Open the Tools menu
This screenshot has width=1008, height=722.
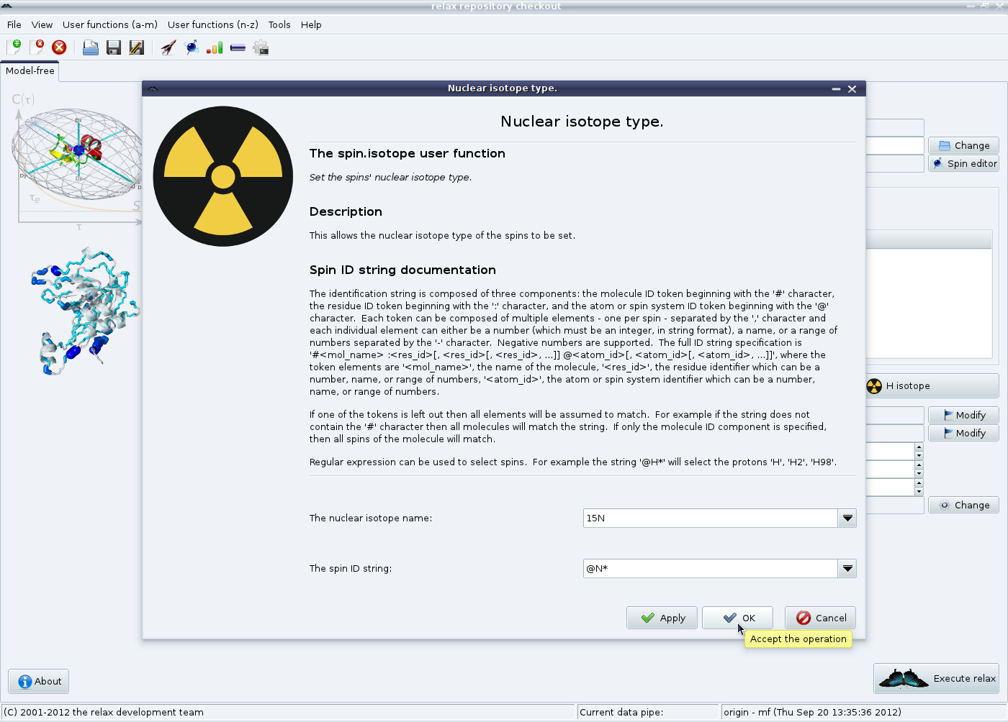[x=279, y=24]
